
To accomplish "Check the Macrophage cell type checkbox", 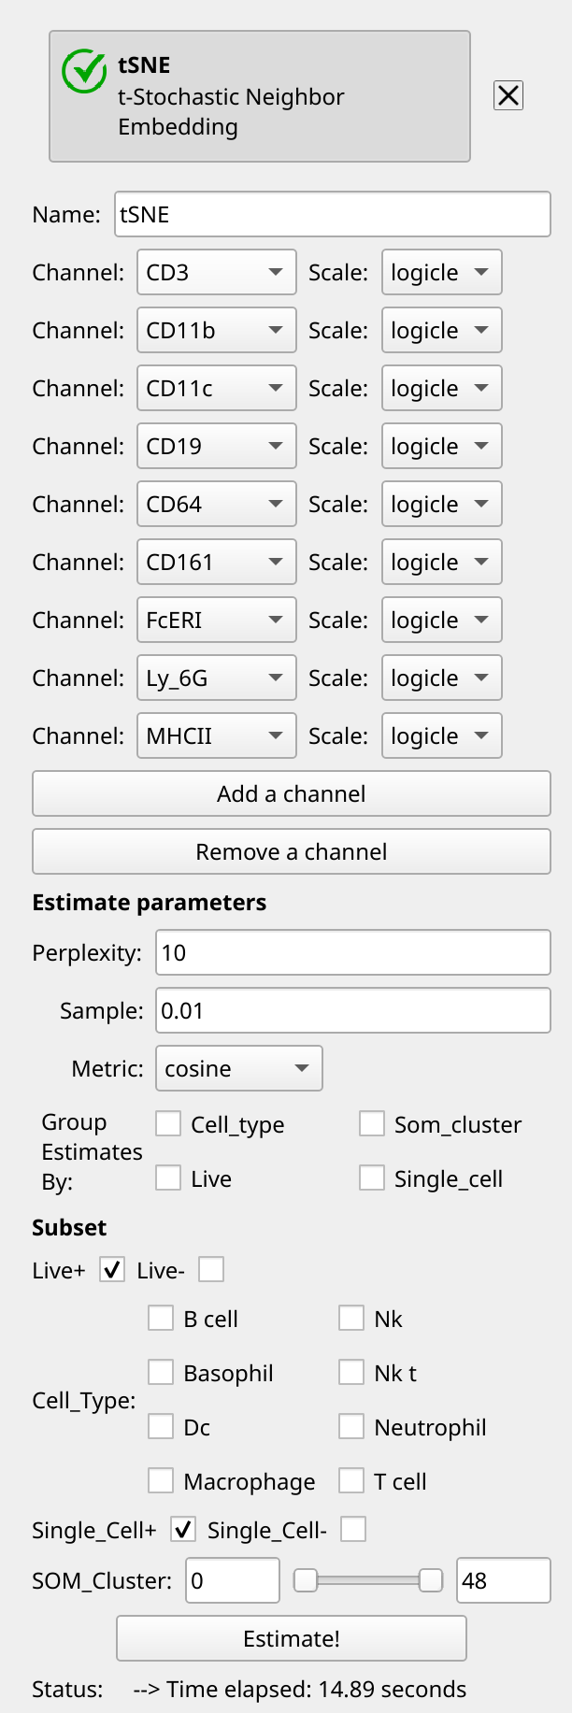I will (161, 1480).
